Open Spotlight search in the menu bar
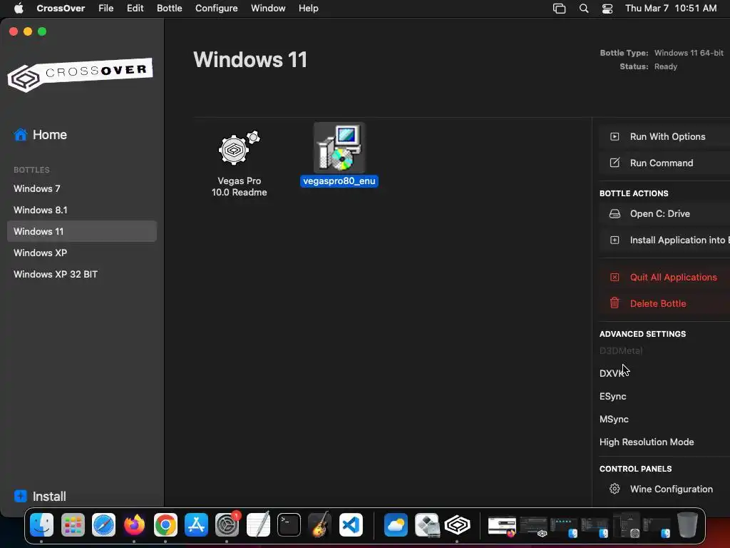730x548 pixels. tap(583, 9)
